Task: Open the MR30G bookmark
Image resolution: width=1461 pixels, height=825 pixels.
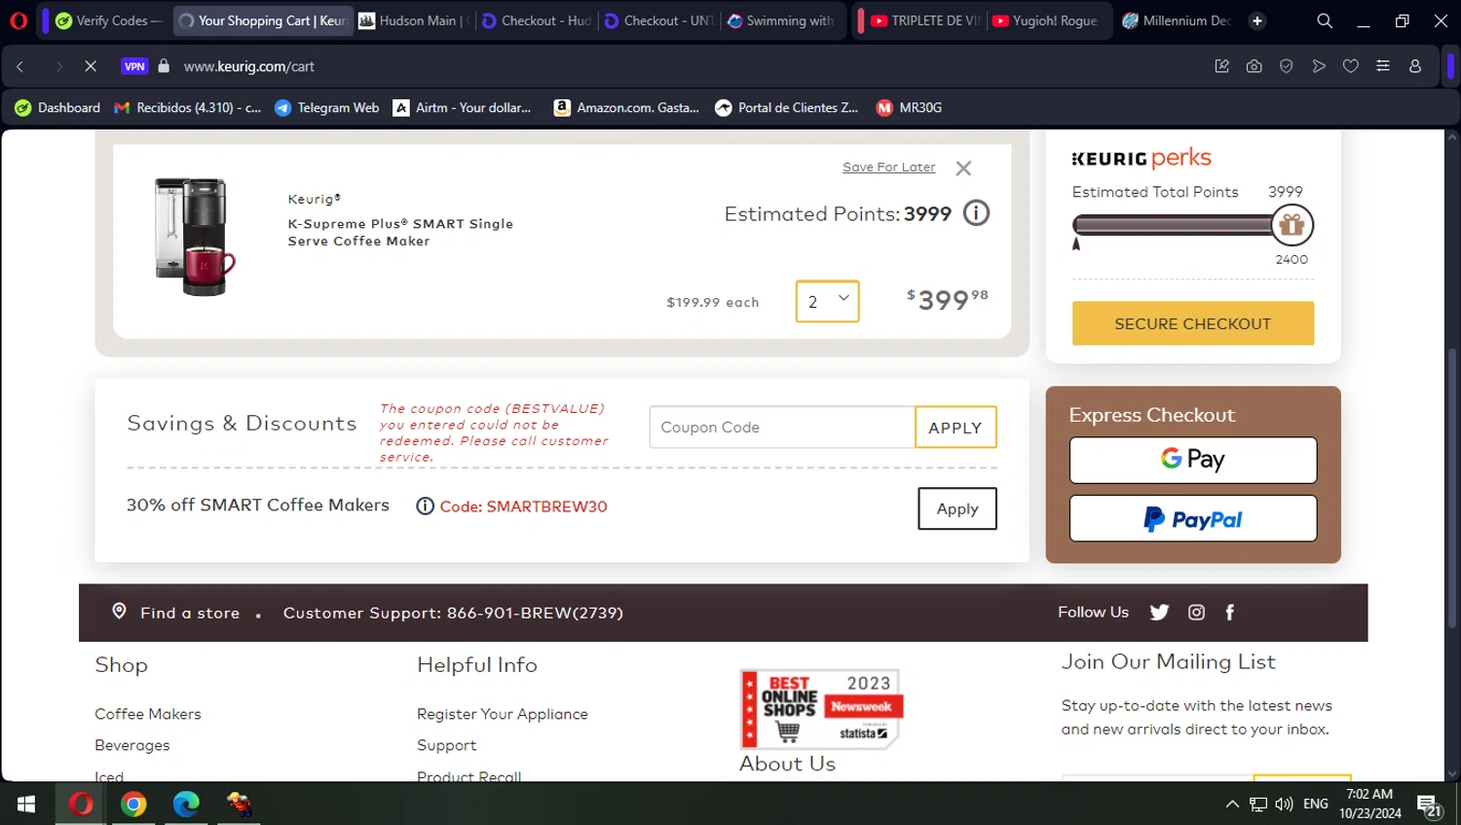Action: 909,108
